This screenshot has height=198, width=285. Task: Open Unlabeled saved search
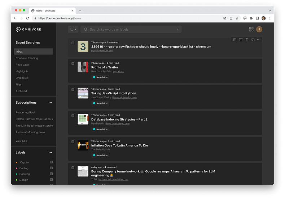point(22,78)
